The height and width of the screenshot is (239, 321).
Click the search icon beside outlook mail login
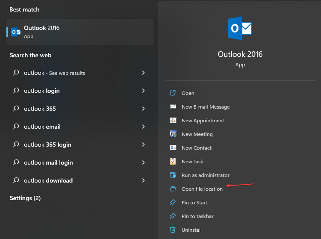click(16, 162)
